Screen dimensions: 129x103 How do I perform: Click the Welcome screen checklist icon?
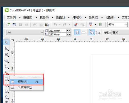(100, 24)
